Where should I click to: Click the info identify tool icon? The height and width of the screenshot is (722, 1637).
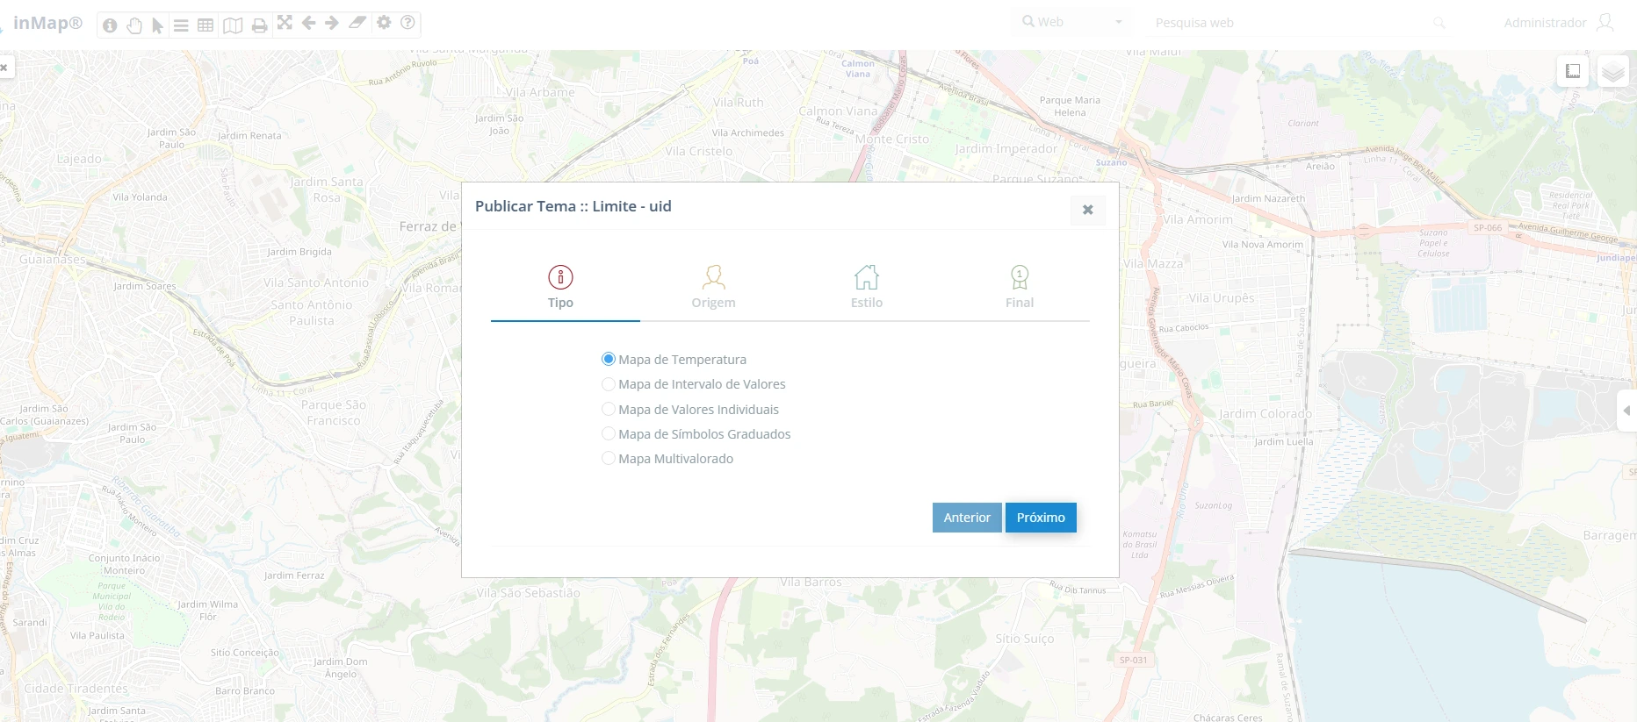click(110, 25)
